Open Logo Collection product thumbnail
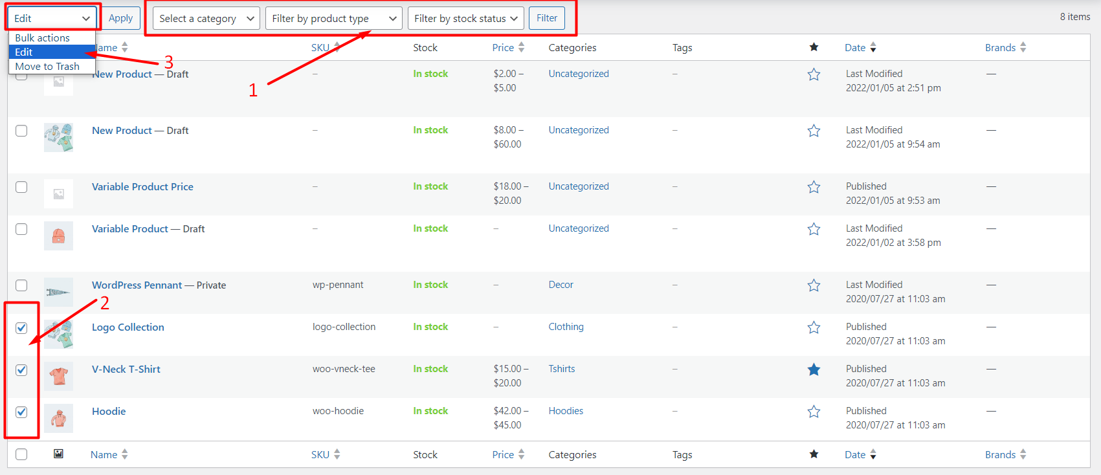 tap(58, 334)
